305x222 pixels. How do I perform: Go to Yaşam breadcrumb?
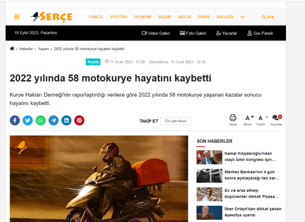[43, 49]
